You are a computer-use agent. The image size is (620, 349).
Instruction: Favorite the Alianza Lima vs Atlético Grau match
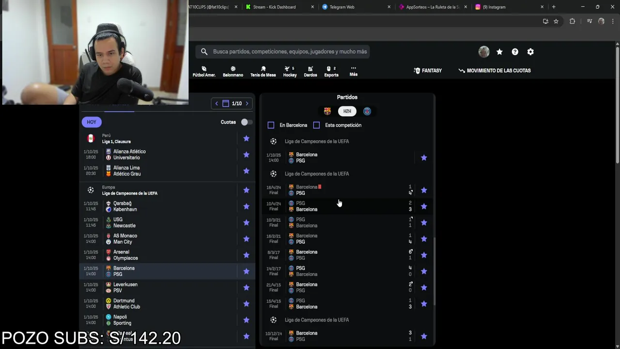tap(246, 171)
